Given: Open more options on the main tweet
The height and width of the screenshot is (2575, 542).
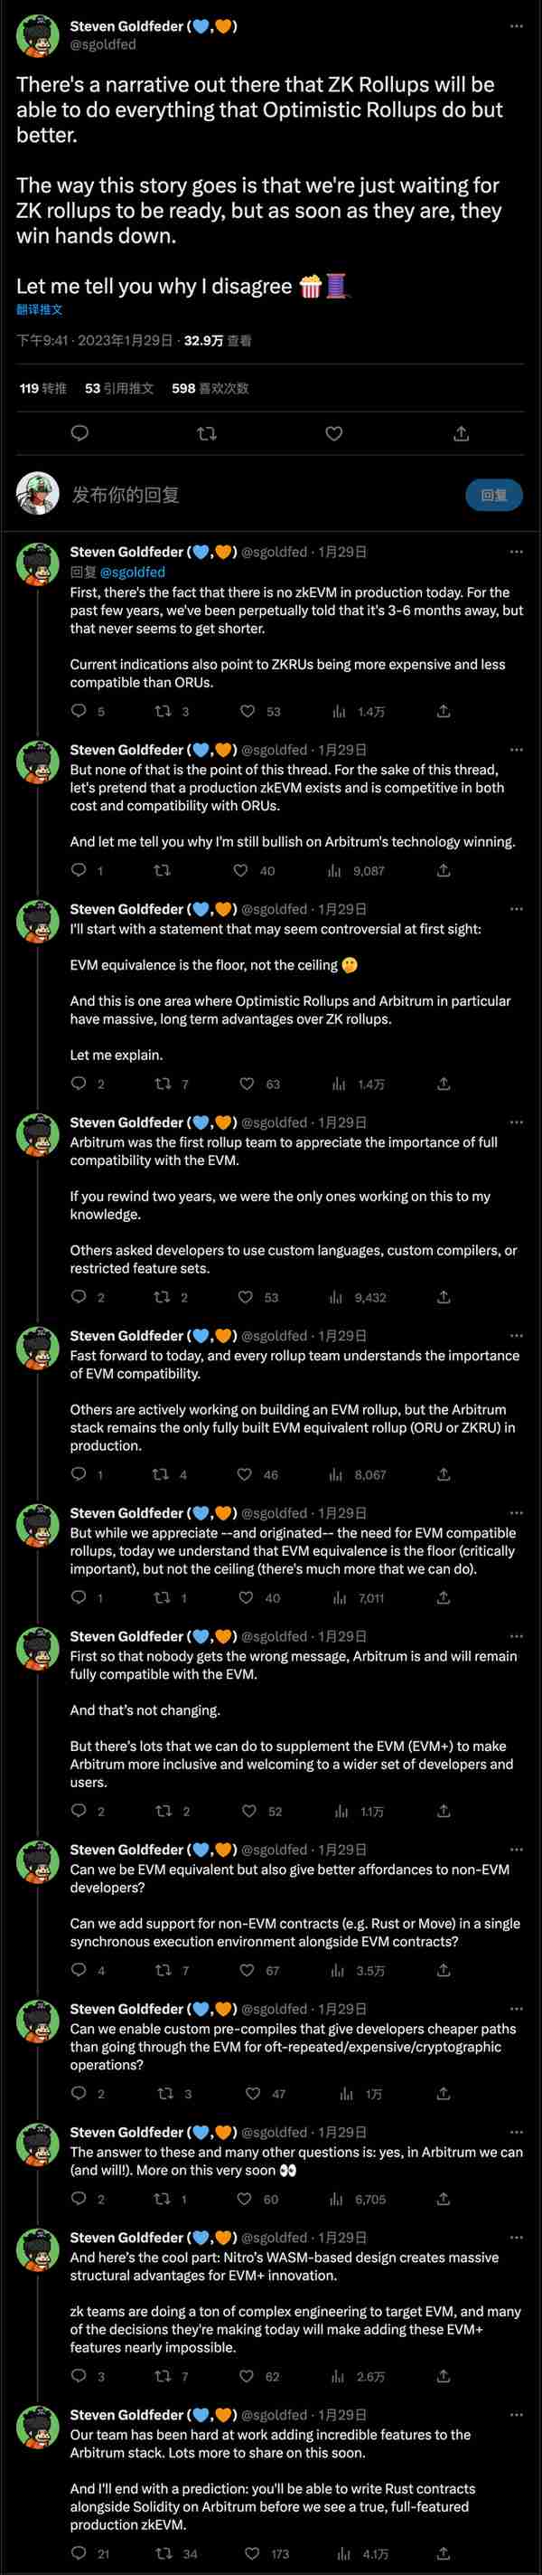Looking at the screenshot, I should (x=516, y=26).
